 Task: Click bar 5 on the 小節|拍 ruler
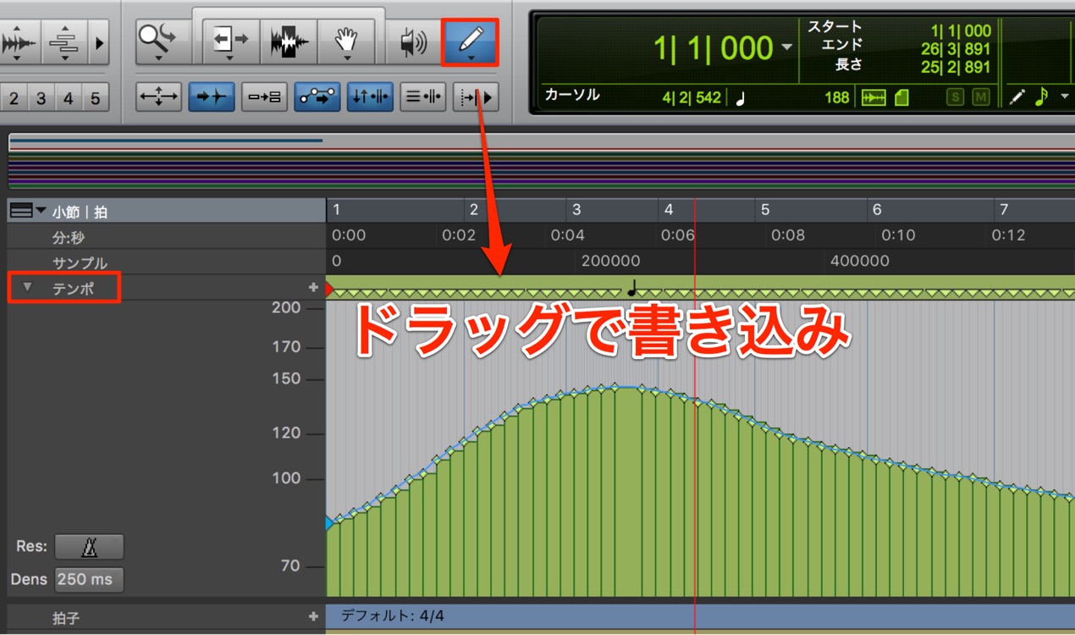click(x=764, y=210)
